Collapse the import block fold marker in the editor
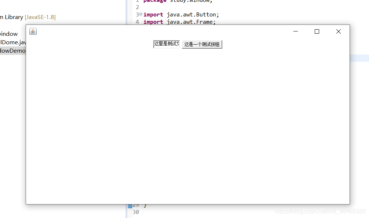Screen dimensions: 369x218 coord(141,14)
